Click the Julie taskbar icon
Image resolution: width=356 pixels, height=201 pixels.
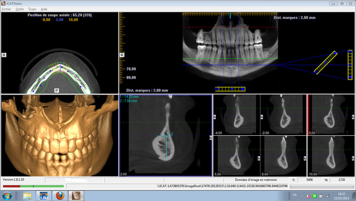coord(44,196)
